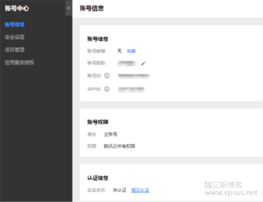The image size is (263, 202).
Task: Open 应用服务授权 from the sidebar
Action: click(x=19, y=63)
